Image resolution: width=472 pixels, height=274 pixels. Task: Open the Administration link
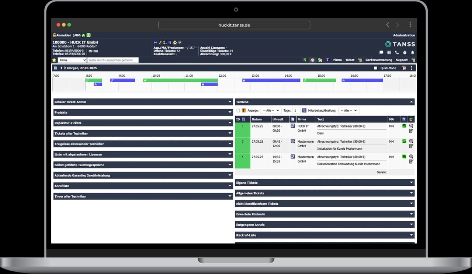404,35
